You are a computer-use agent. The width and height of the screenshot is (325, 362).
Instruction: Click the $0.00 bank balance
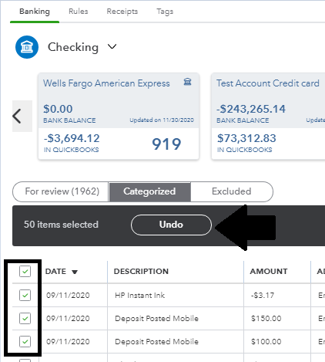point(58,109)
